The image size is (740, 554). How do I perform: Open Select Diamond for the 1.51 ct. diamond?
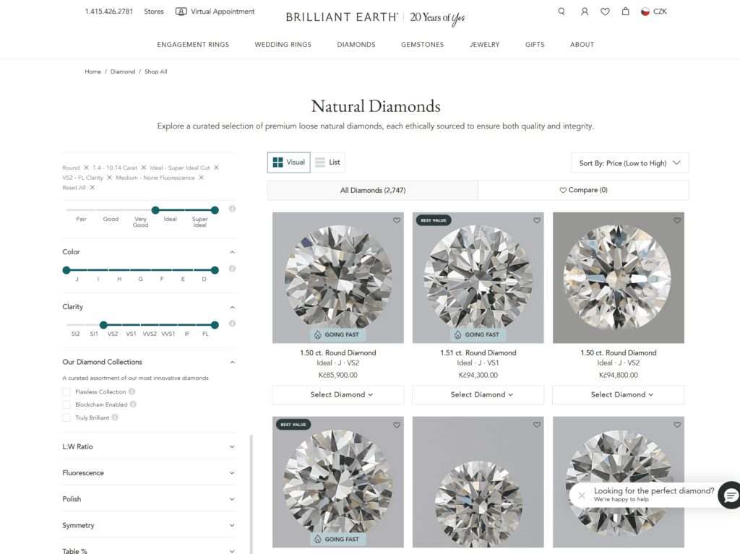(478, 394)
